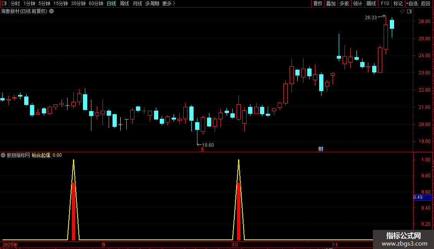Activate the 画线 drawing tools
434x249 pixels.
click(x=371, y=3)
